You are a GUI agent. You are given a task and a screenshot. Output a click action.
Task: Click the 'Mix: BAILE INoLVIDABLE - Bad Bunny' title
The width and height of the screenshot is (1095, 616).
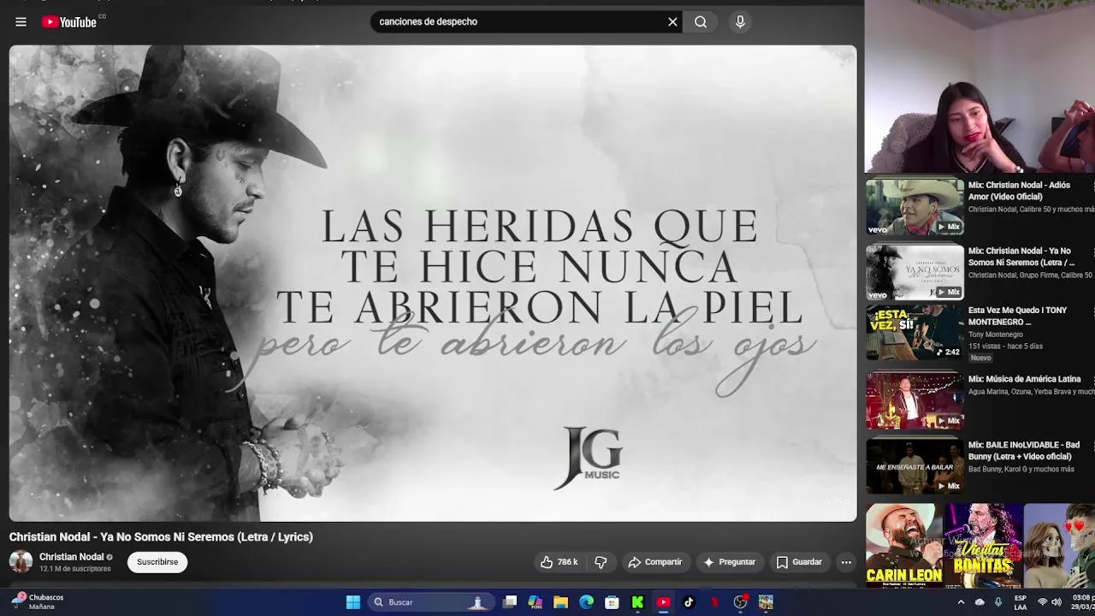point(1024,451)
